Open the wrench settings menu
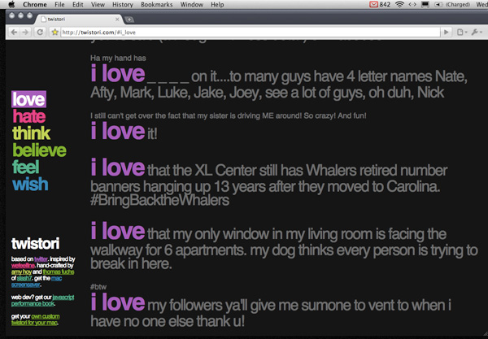The image size is (488, 339). click(x=476, y=32)
